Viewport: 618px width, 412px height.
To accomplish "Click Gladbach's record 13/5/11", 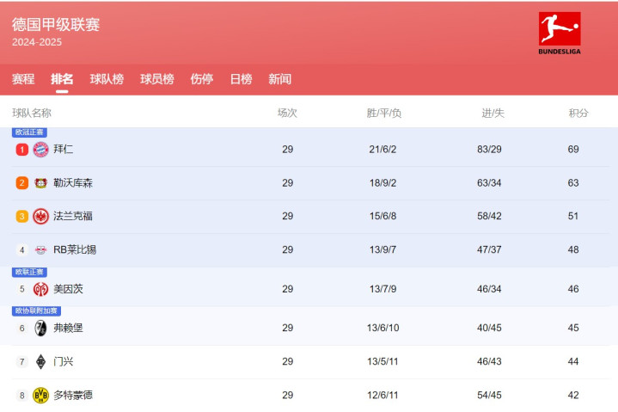I will point(382,361).
